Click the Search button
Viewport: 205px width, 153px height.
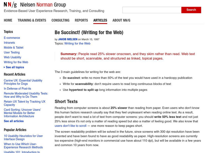coord(191,10)
